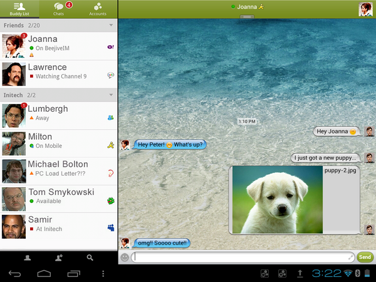Click the bell icon under Joanna's status

coord(31,55)
